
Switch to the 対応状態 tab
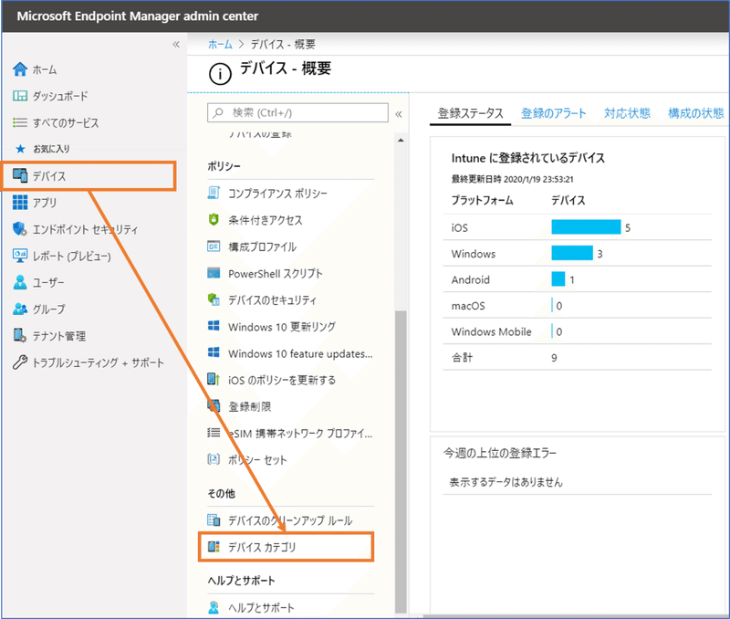[627, 113]
